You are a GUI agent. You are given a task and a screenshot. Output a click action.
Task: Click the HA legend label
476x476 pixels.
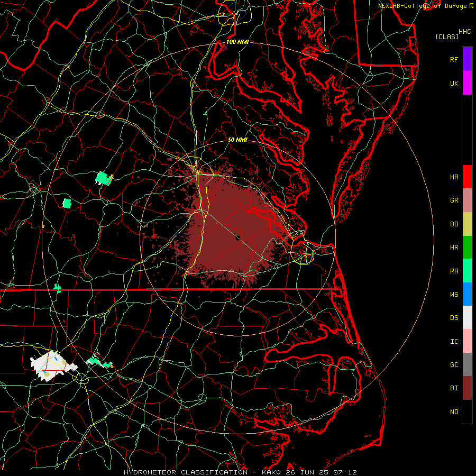454,177
